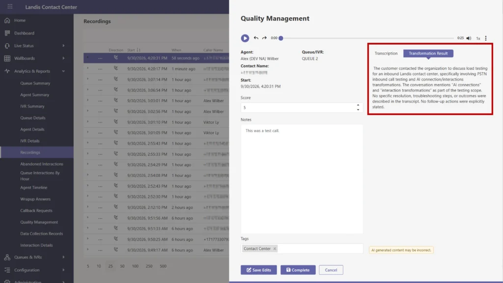Open actions menu for 3:03:01 PM recording
The height and width of the screenshot is (283, 503).
[100, 101]
